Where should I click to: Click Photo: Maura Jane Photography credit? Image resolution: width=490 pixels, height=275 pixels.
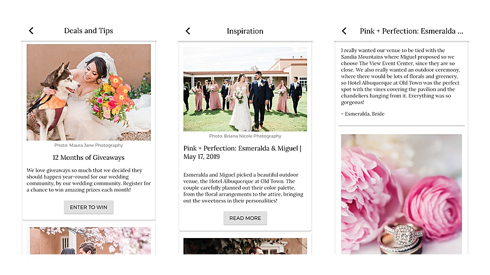coord(88,145)
